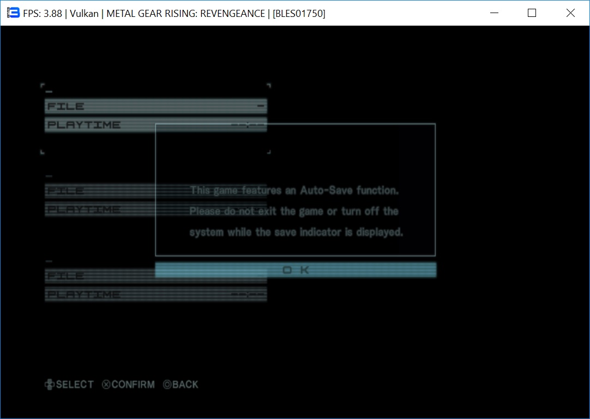Minimize the RPCS3 emulator window

click(x=495, y=13)
